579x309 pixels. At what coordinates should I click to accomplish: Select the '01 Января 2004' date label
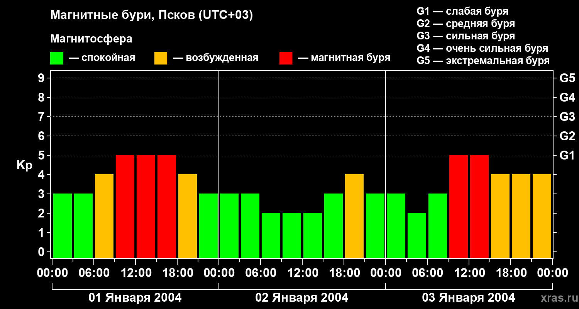[x=135, y=298]
